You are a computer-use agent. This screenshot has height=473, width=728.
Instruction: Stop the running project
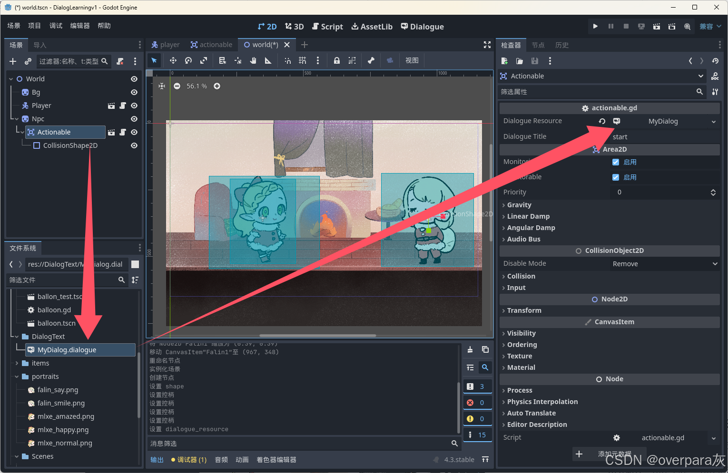pos(626,27)
